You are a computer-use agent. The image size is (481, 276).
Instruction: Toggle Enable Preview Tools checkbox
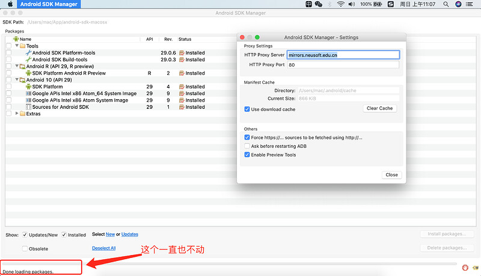click(x=247, y=155)
